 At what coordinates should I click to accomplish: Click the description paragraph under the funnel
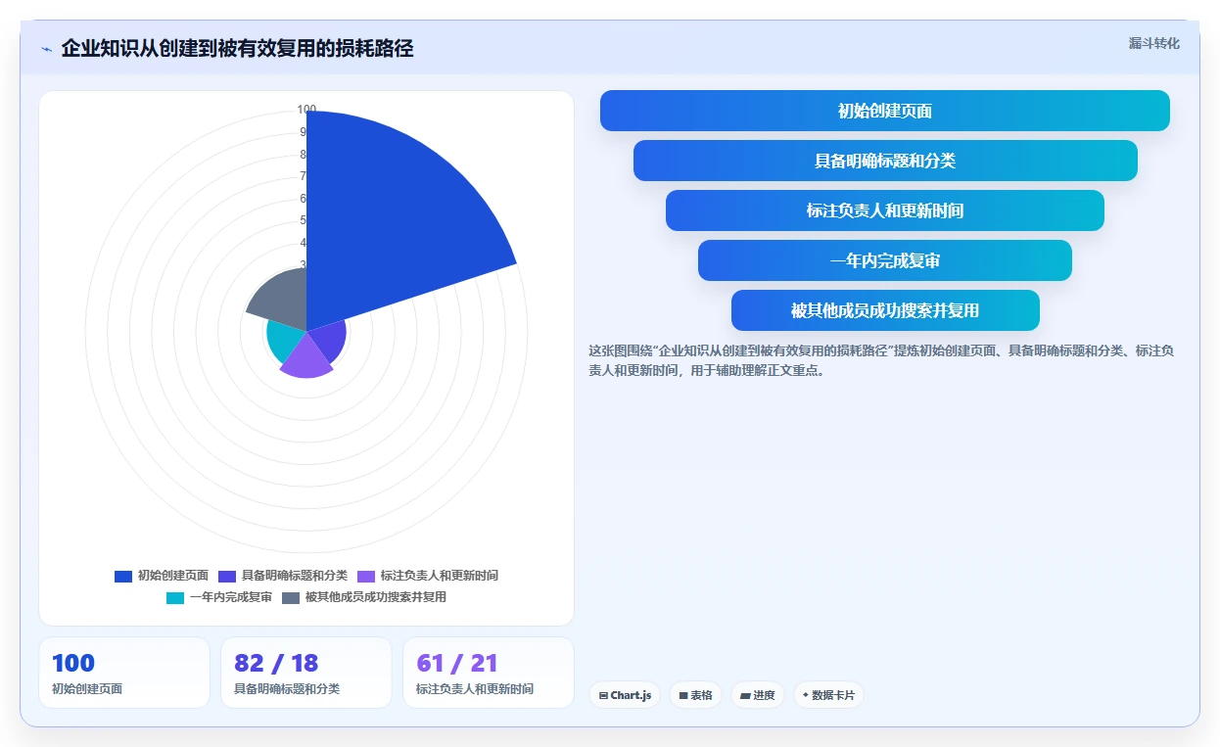tap(881, 360)
